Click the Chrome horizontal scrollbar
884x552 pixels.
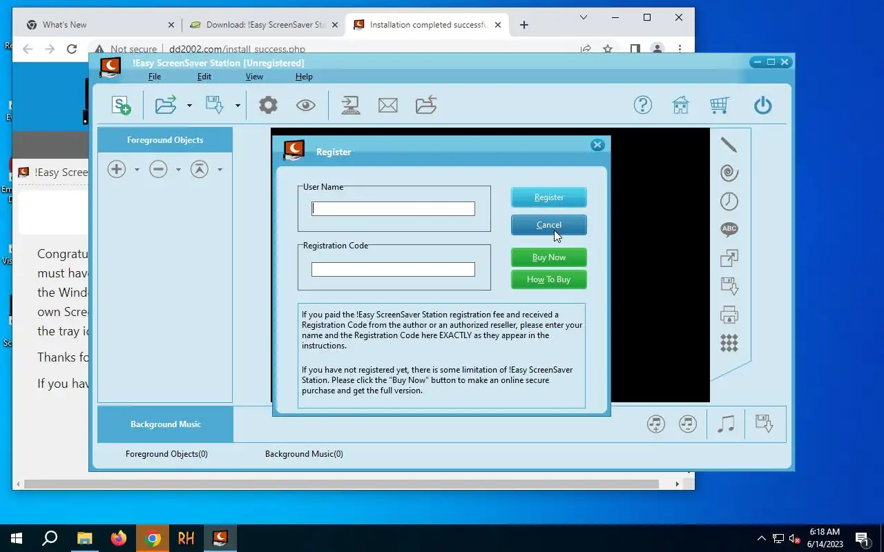pos(342,484)
